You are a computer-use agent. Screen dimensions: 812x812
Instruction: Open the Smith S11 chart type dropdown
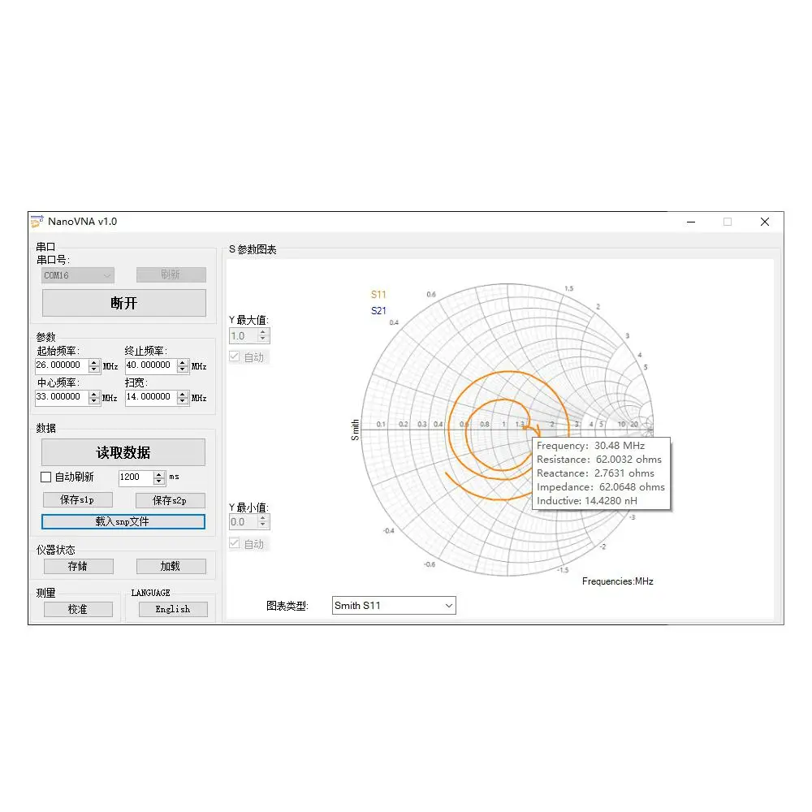pos(394,606)
